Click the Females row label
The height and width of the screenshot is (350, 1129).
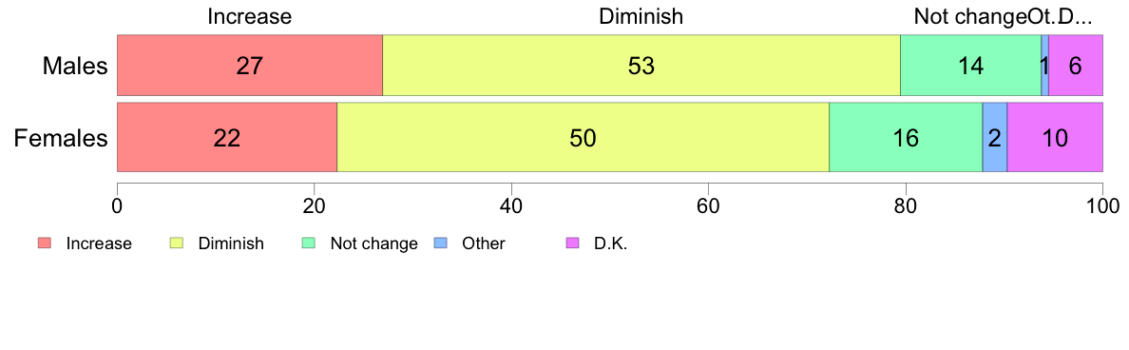point(61,138)
